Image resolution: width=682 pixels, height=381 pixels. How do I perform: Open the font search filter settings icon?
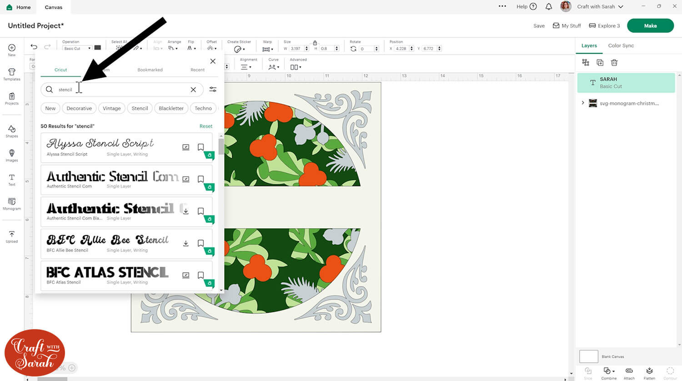[x=213, y=90]
